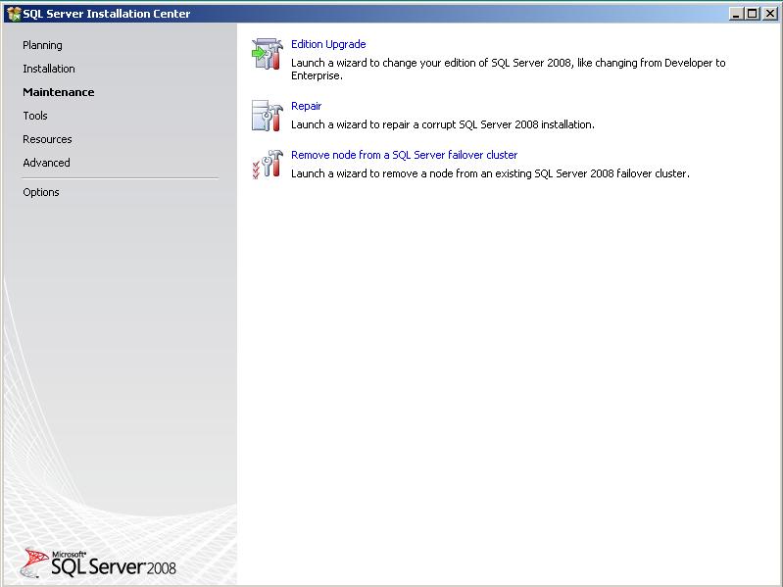The height and width of the screenshot is (587, 783).
Task: Minimize the SQL Server Installation Center window
Action: click(737, 14)
